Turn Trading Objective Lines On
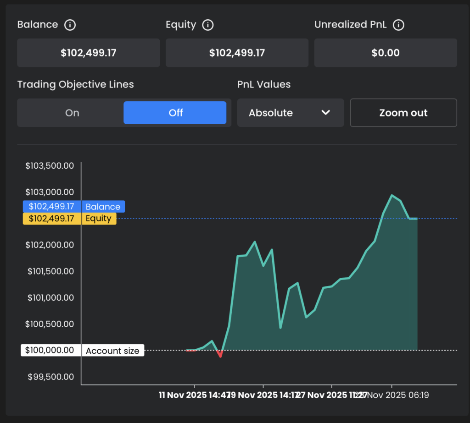 [72, 113]
